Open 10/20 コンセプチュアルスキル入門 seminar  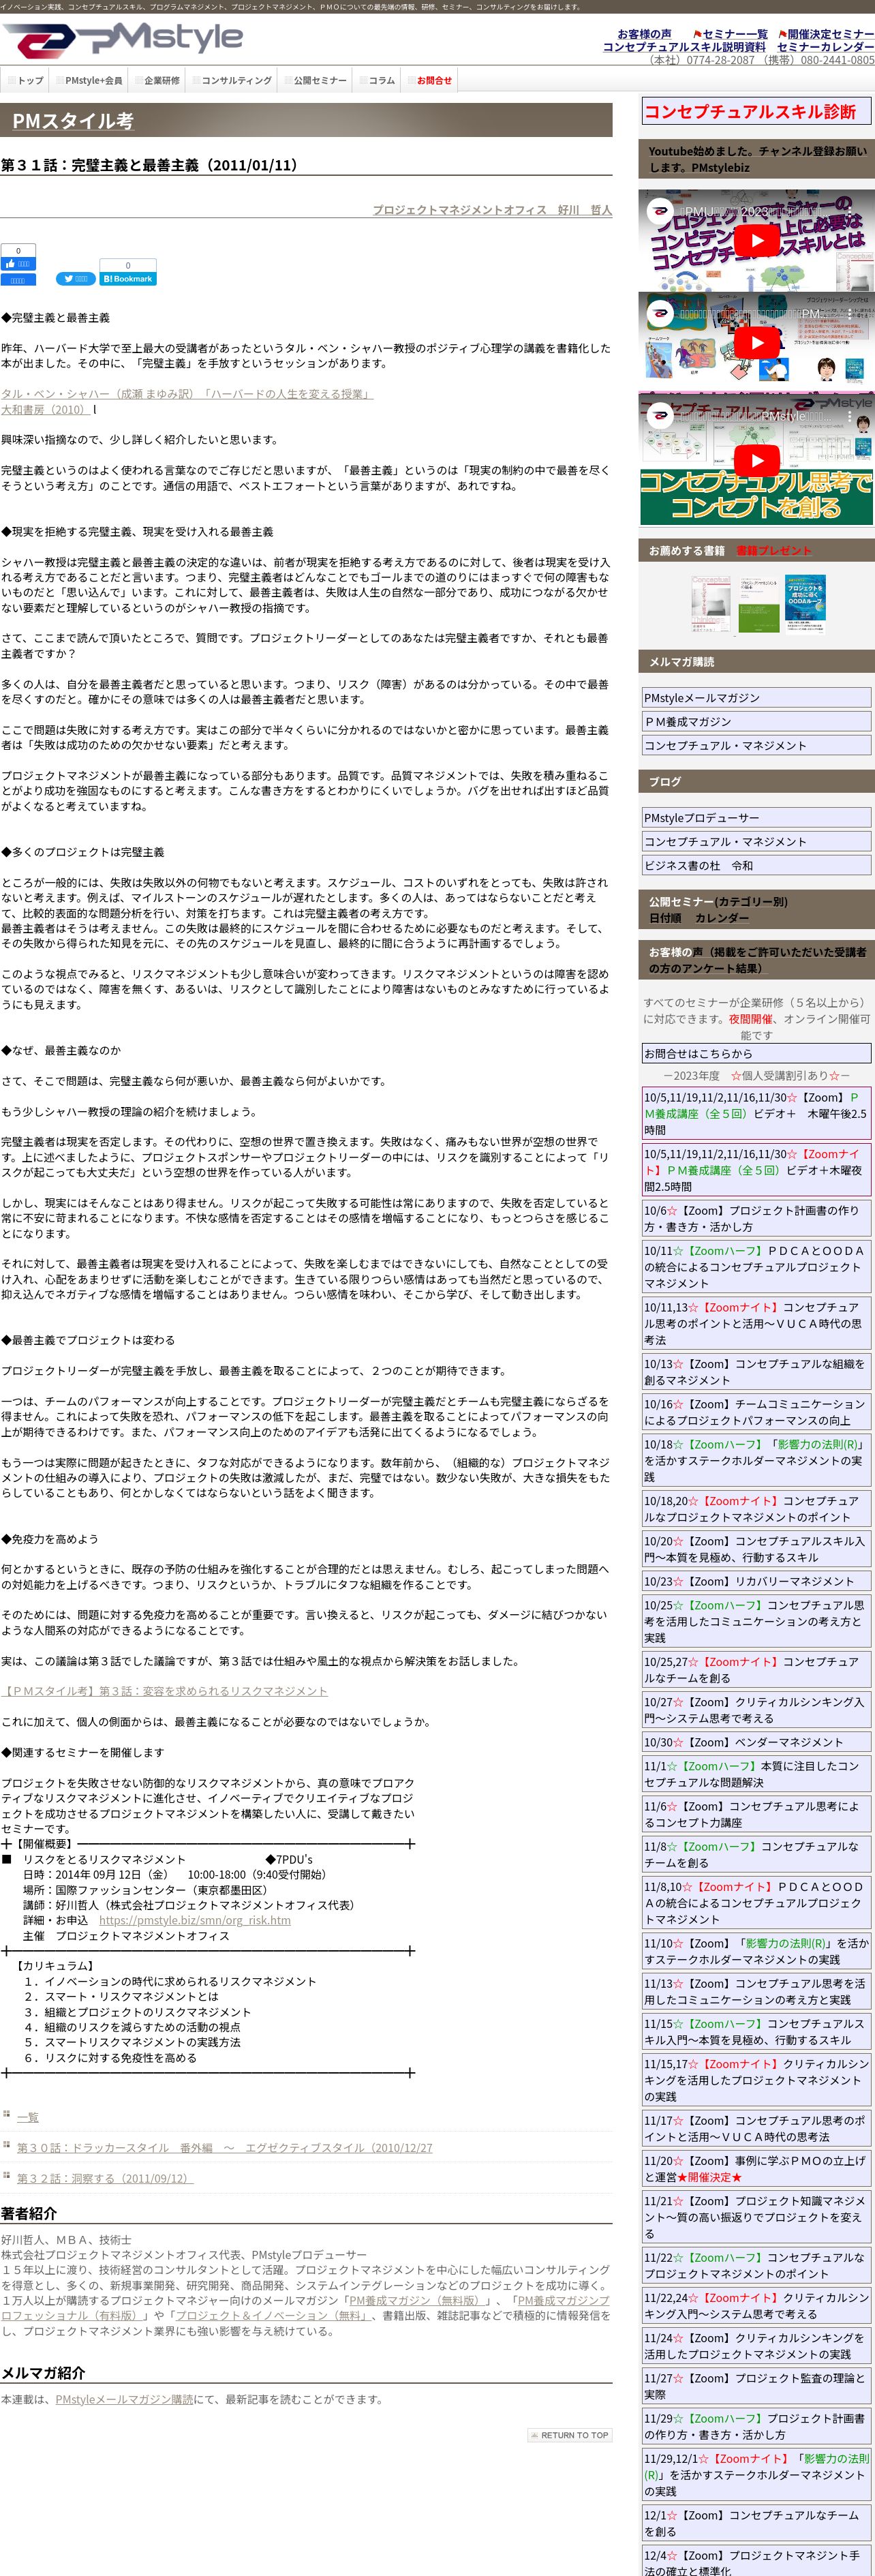[756, 1549]
